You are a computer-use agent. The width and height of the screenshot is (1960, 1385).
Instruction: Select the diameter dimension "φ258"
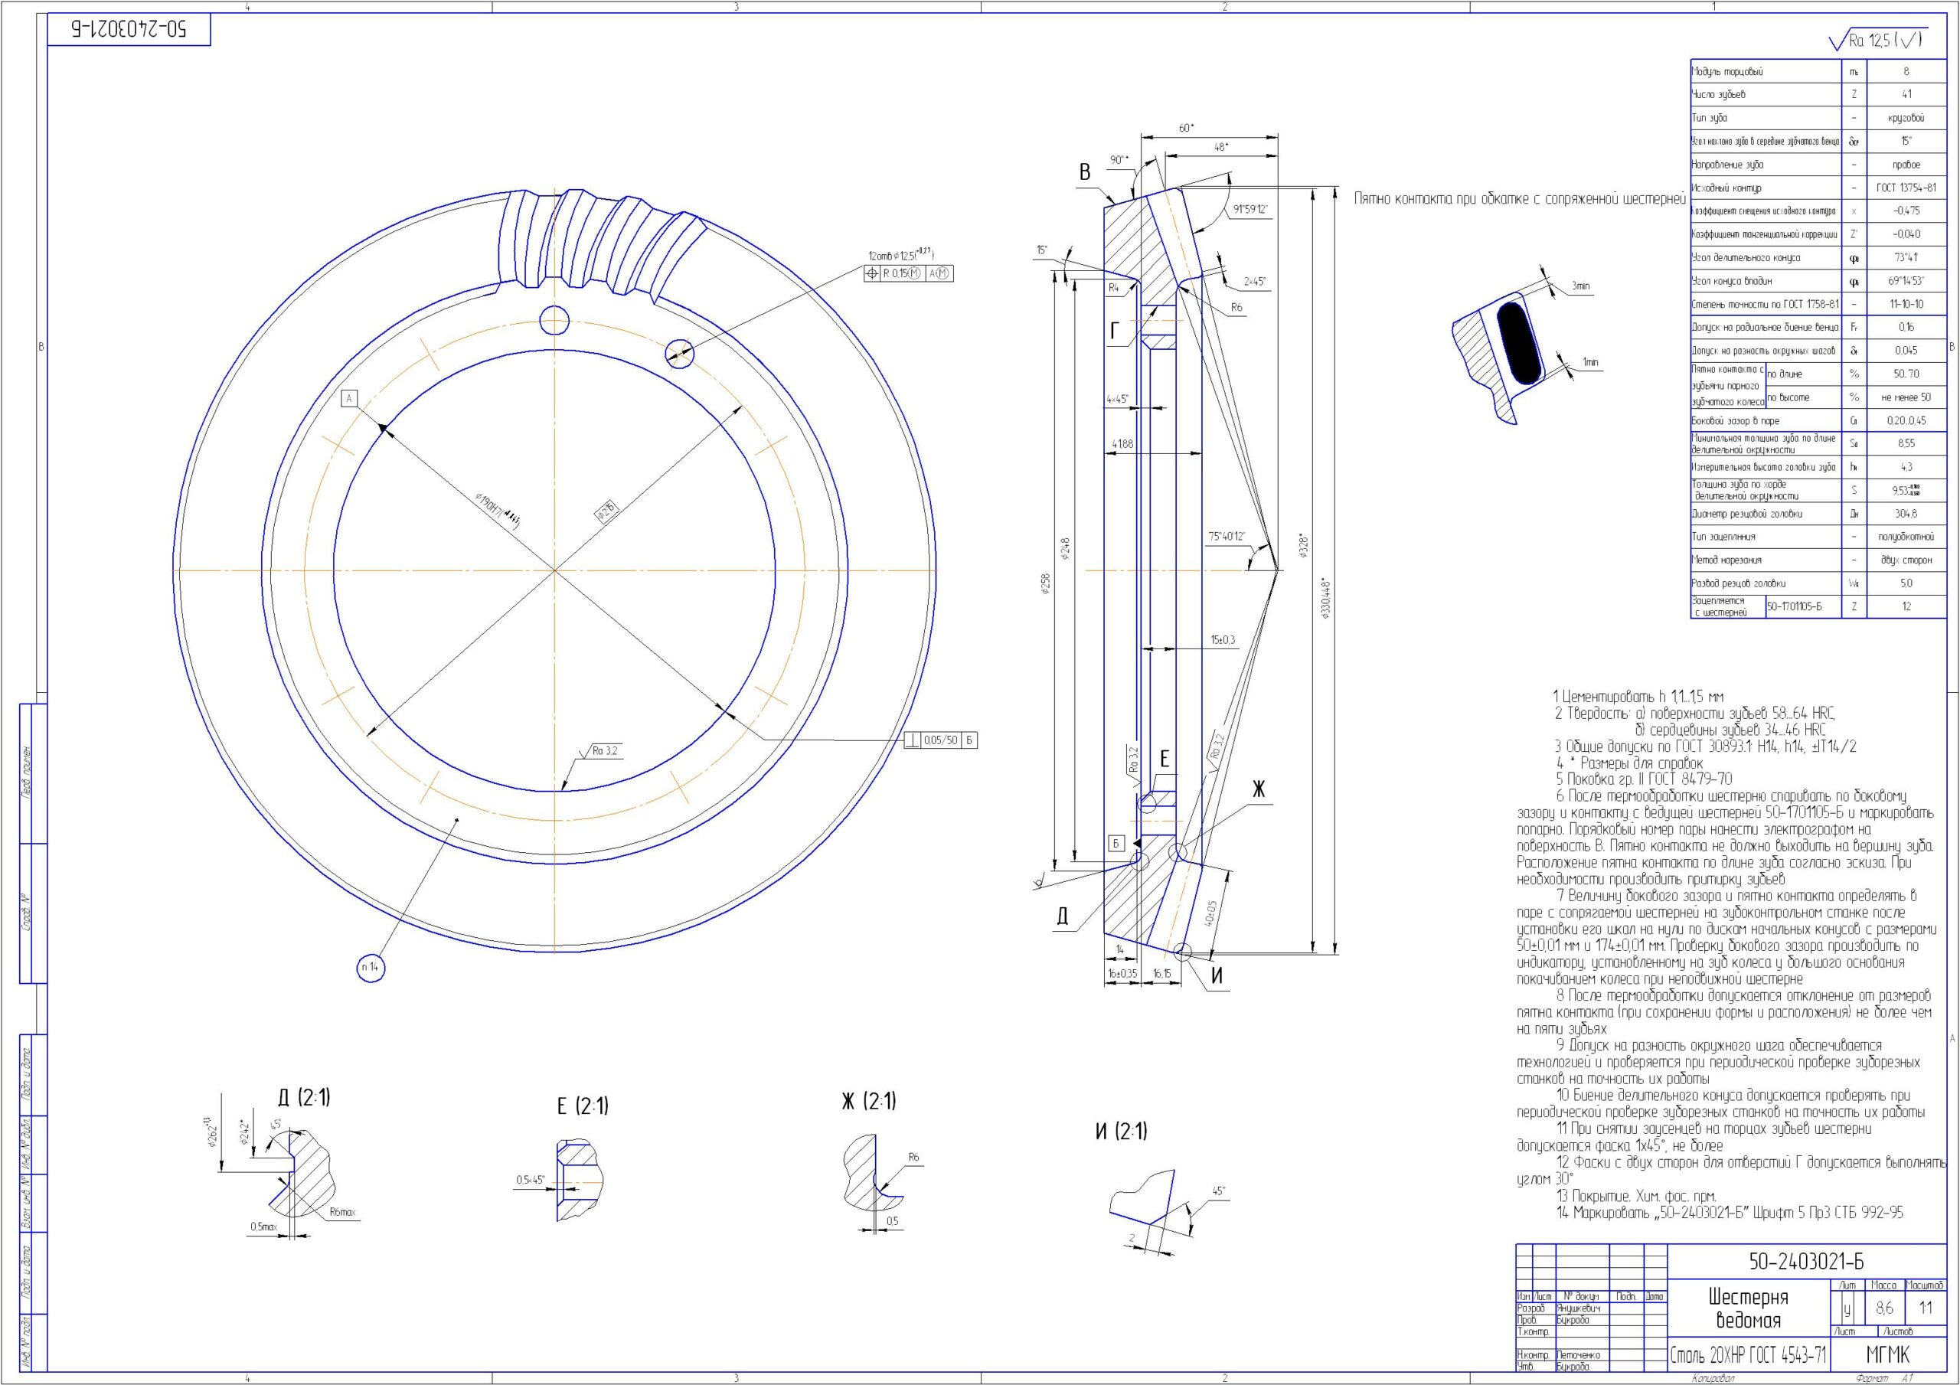pos(1045,583)
